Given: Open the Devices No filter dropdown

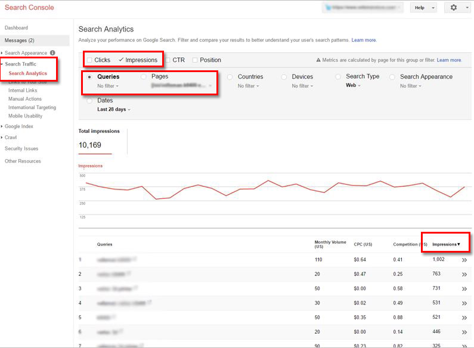Looking at the screenshot, I should click(303, 86).
